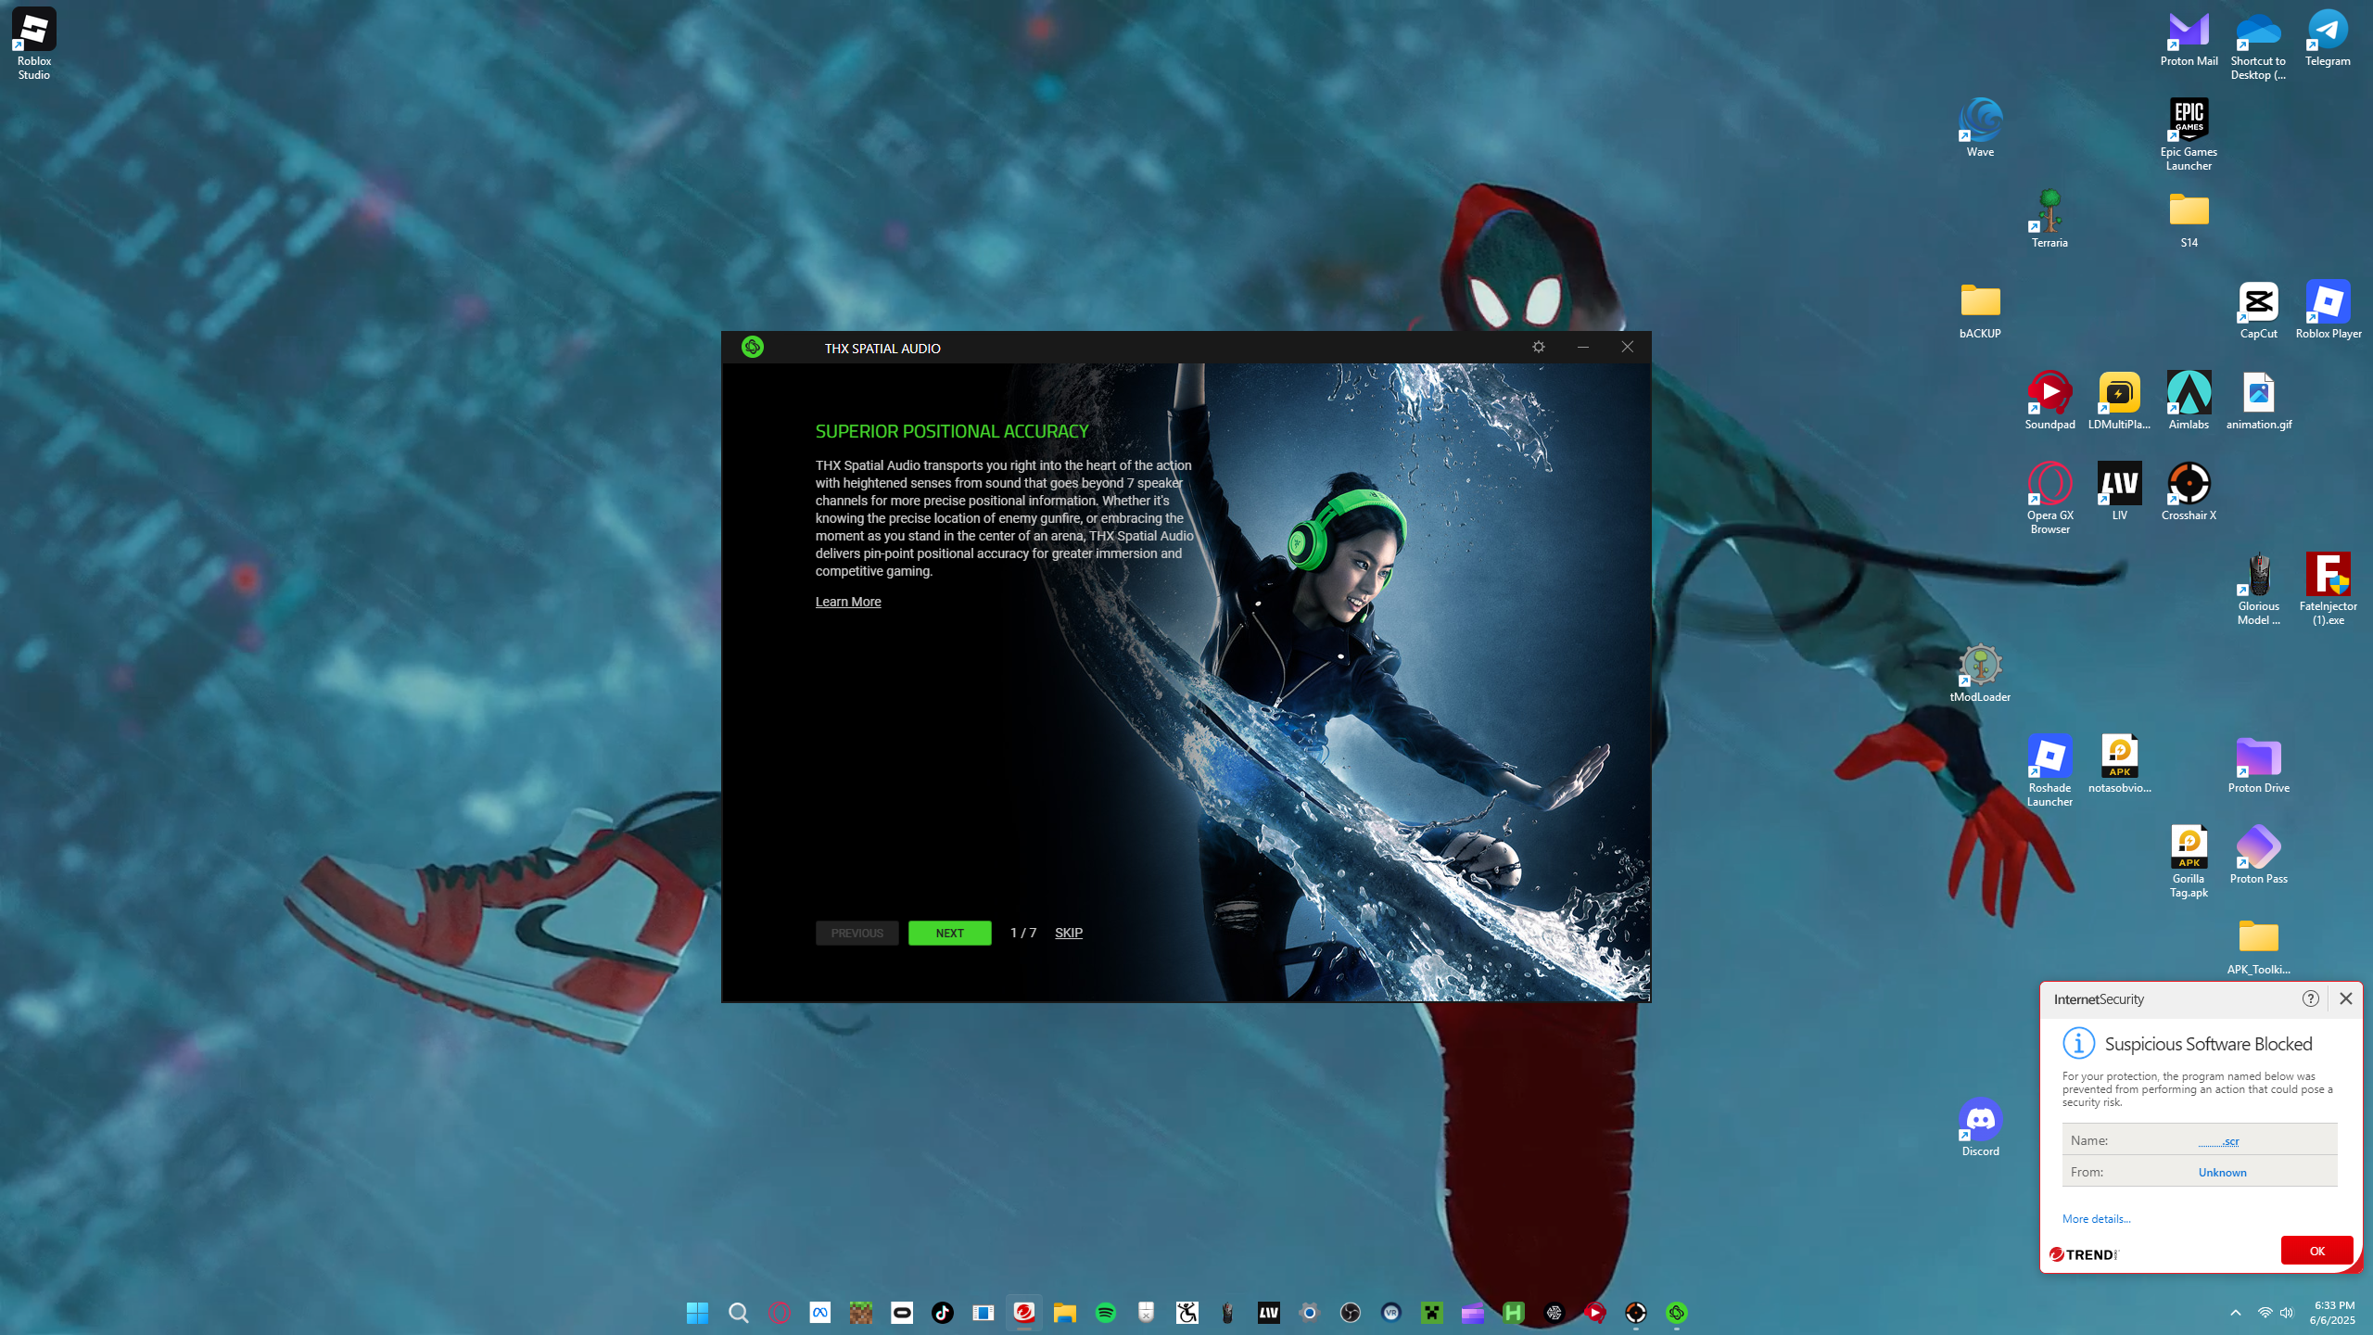This screenshot has width=2373, height=1335.
Task: Select the LDMultiPlayer desktop icon
Action: pos(2119,400)
